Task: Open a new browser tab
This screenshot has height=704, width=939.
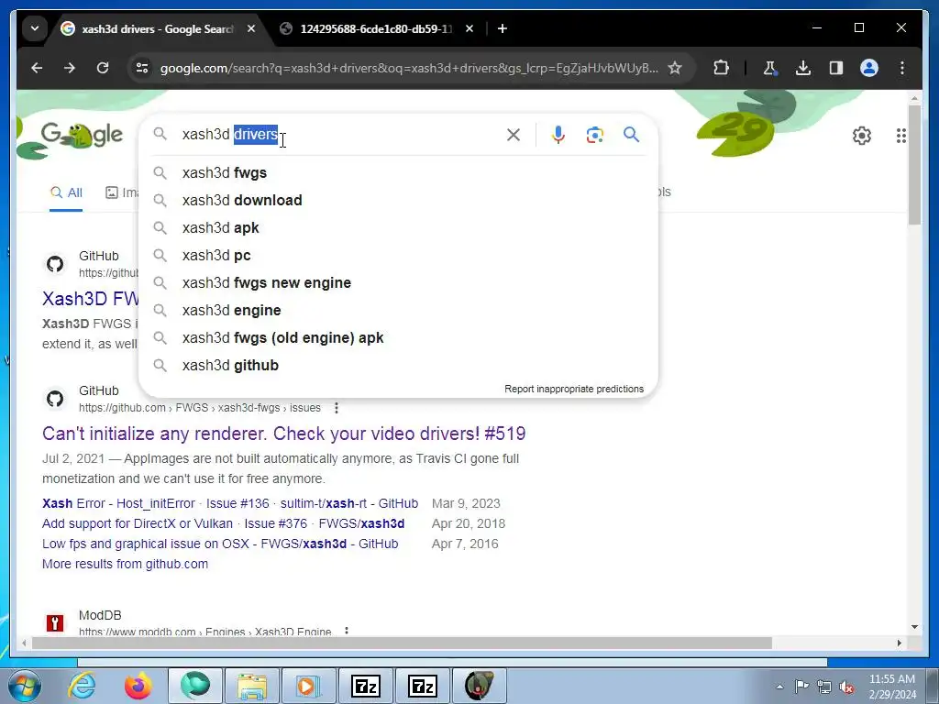Action: (503, 28)
